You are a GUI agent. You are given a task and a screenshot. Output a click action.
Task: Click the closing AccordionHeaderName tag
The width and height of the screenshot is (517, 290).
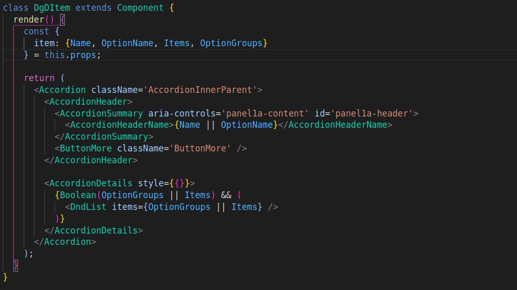[335, 125]
